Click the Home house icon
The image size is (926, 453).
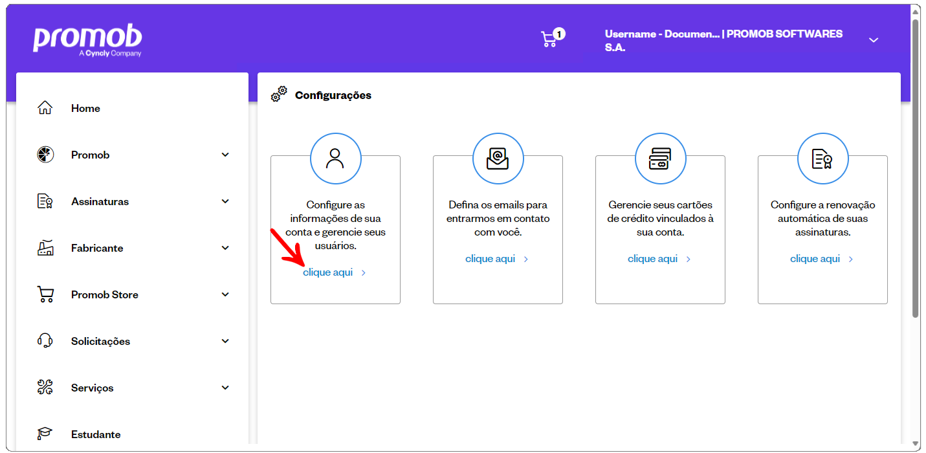click(45, 108)
